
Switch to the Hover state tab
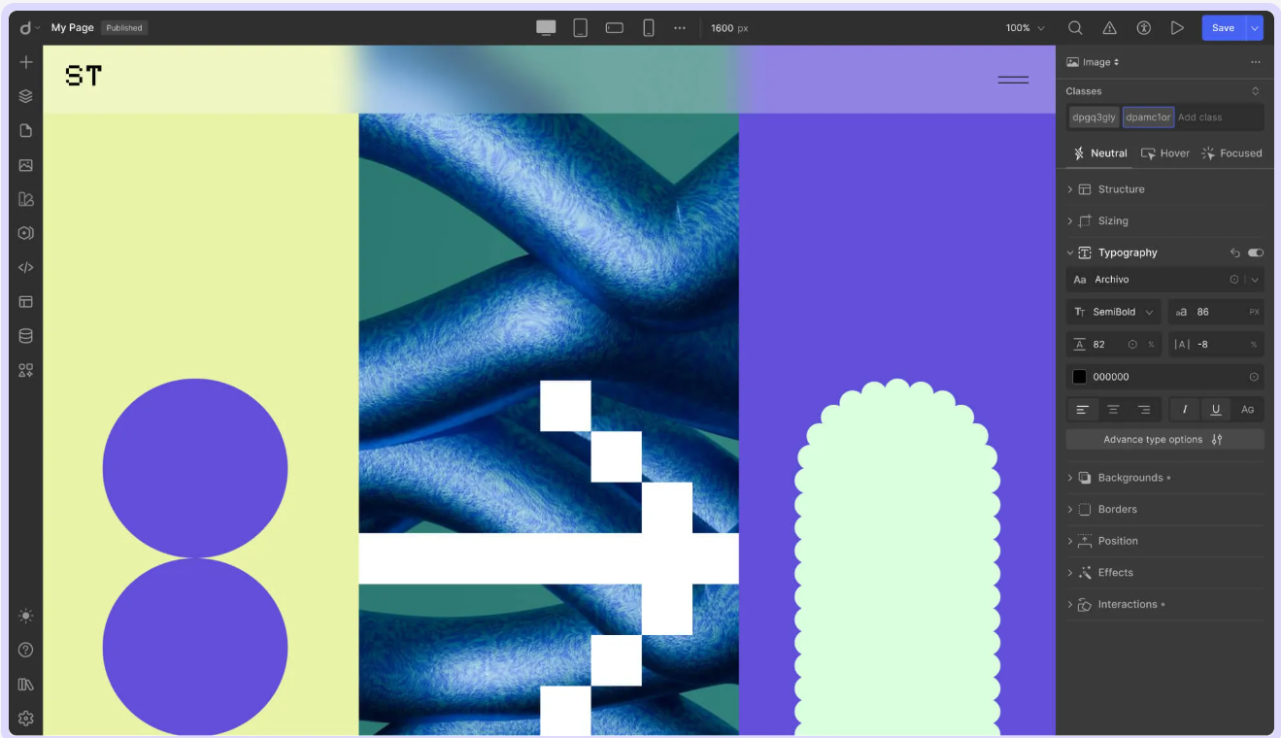[1165, 153]
